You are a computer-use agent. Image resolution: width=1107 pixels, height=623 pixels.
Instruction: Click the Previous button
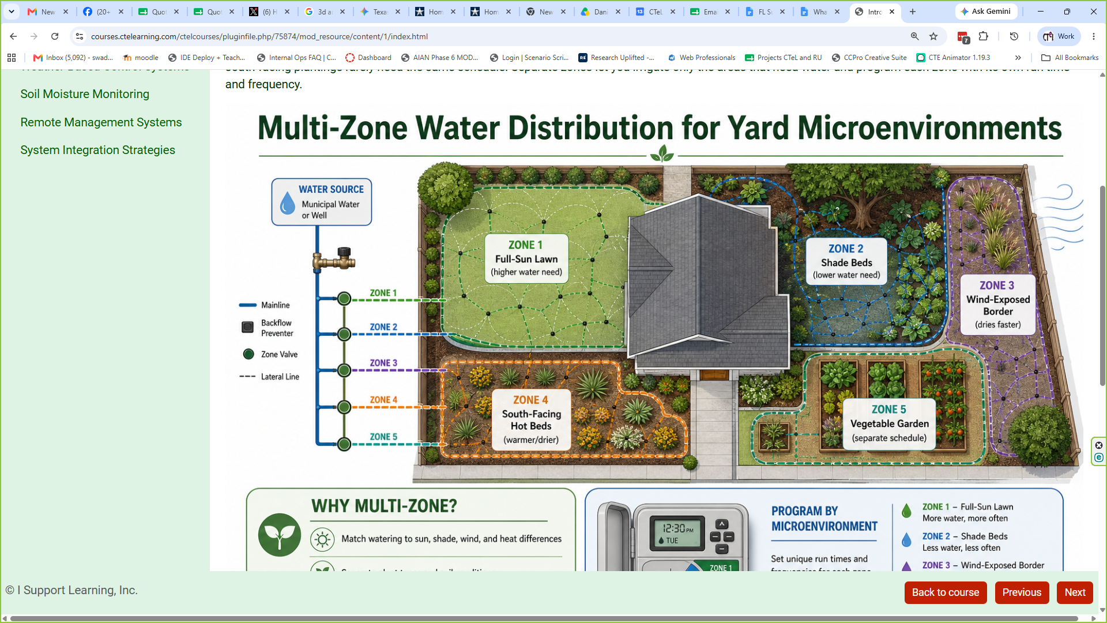click(1022, 592)
